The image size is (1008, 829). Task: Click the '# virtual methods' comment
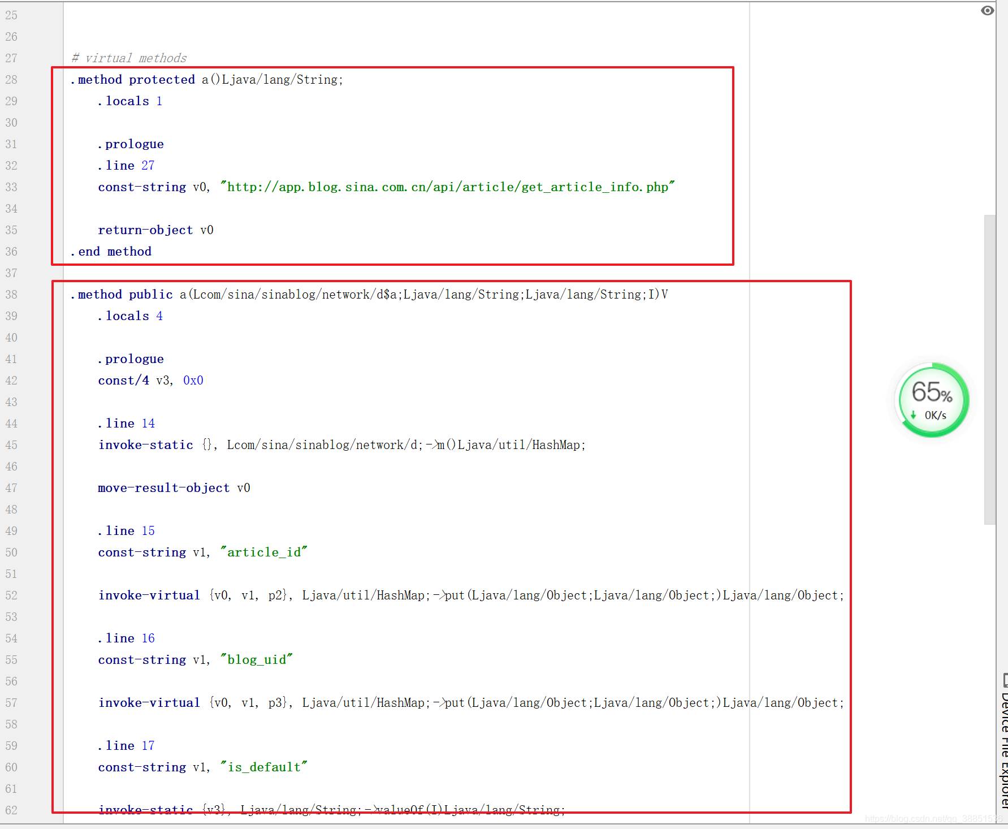pos(129,58)
